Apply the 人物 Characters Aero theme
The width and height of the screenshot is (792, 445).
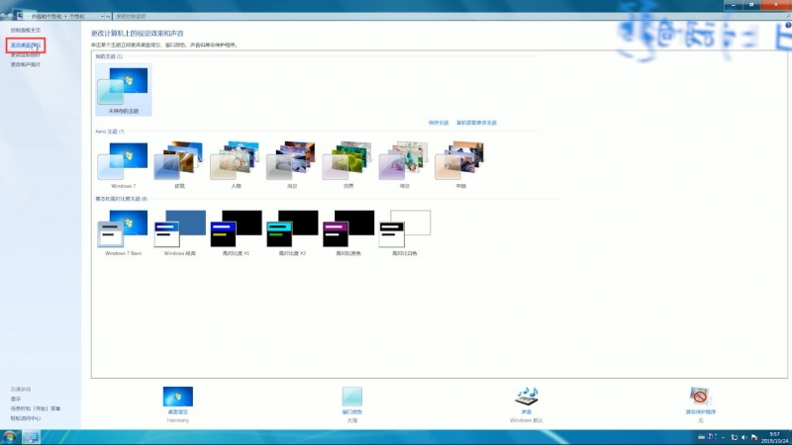click(x=236, y=164)
